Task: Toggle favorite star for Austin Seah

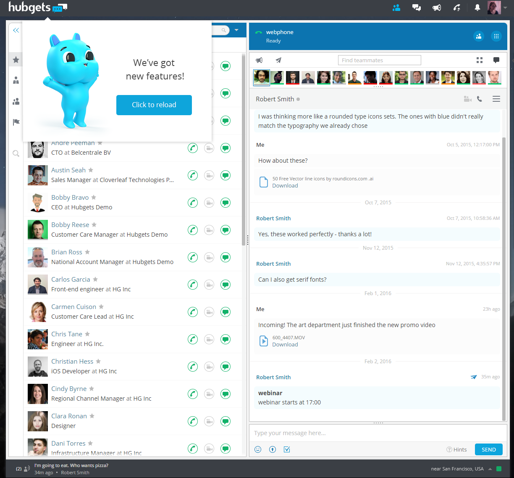Action: point(91,170)
